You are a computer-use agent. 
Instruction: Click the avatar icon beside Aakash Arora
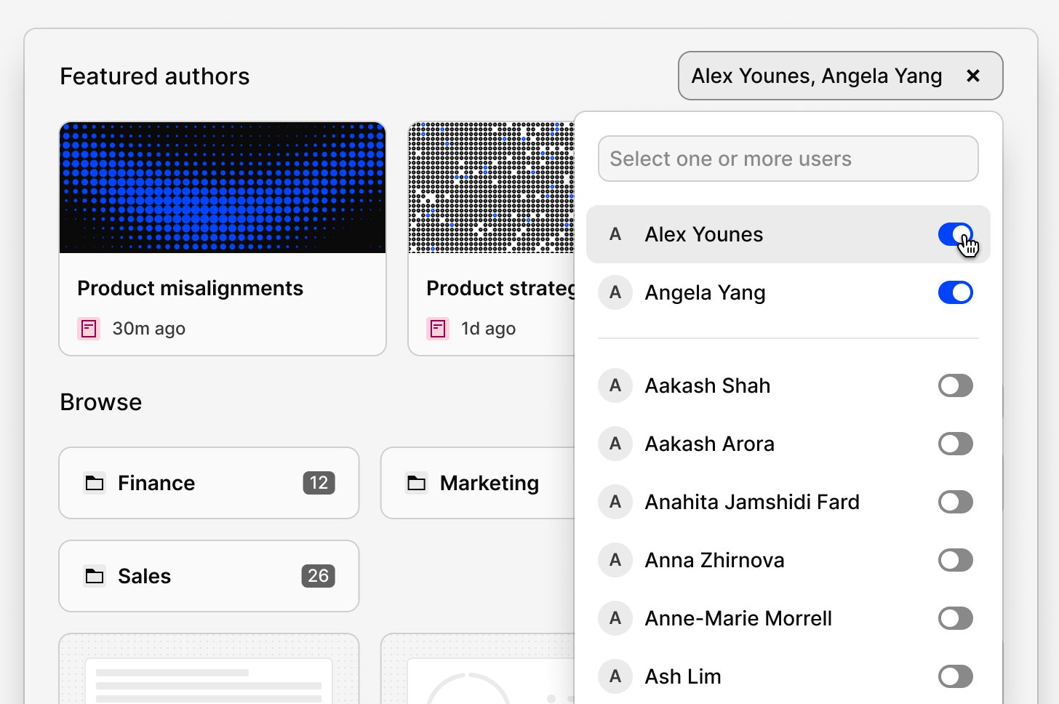(615, 444)
